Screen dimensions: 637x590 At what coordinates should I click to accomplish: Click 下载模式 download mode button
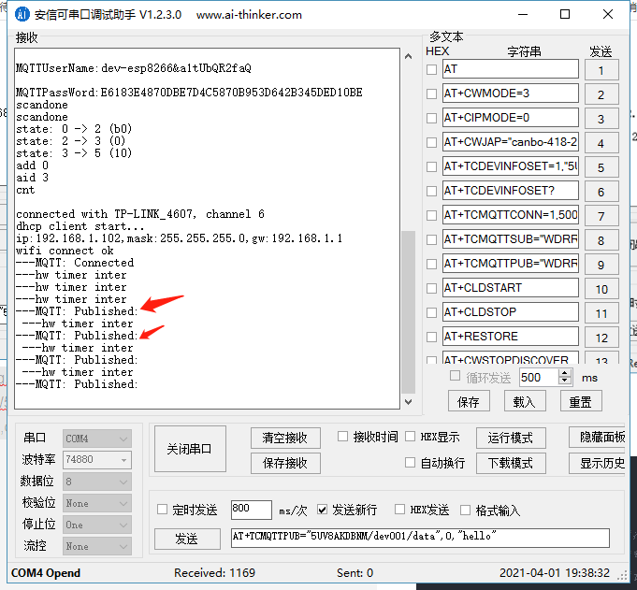tap(511, 463)
